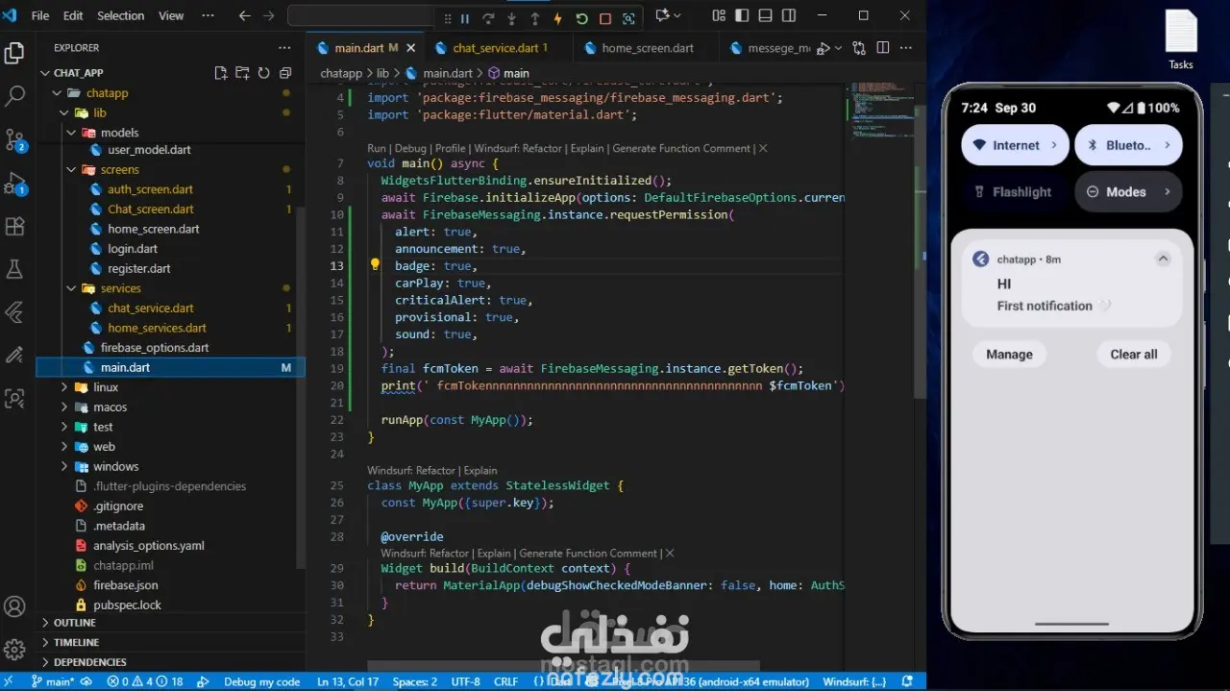Stop the debug session red square
Screen dimensions: 1230x691
605,18
